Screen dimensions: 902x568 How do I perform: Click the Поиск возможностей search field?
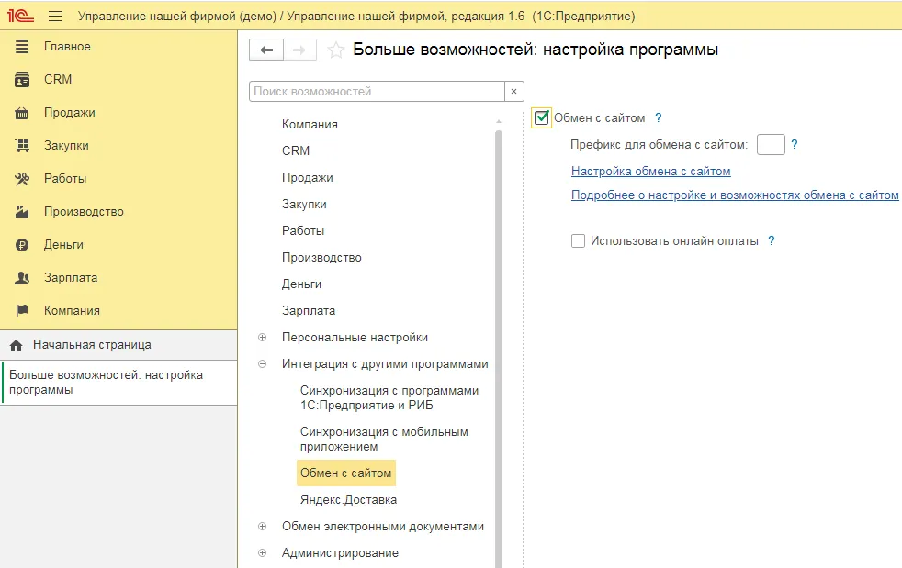pos(377,91)
